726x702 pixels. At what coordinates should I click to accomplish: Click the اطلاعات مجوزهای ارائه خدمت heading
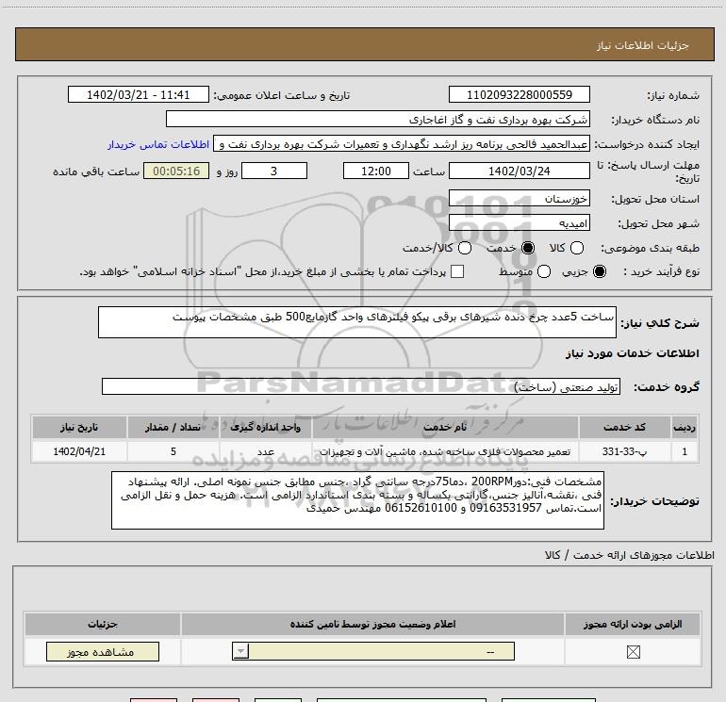point(630,555)
